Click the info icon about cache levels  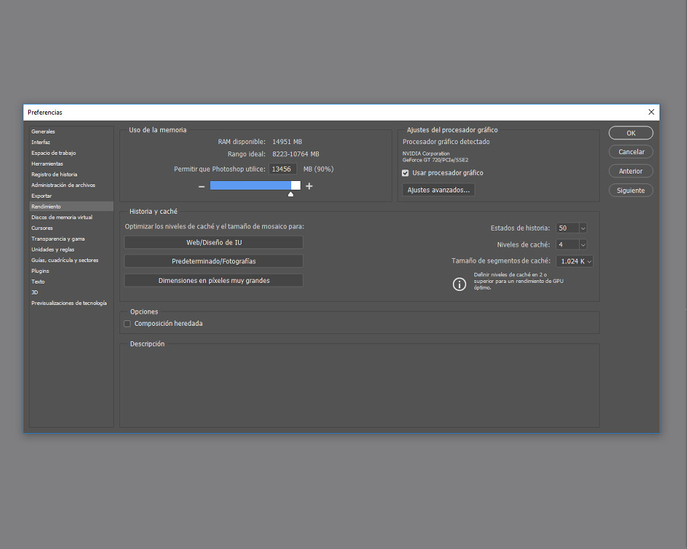click(x=459, y=284)
